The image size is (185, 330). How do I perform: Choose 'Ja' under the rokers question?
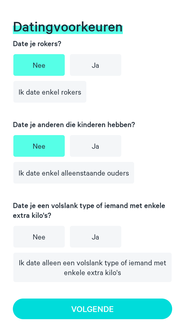95,65
